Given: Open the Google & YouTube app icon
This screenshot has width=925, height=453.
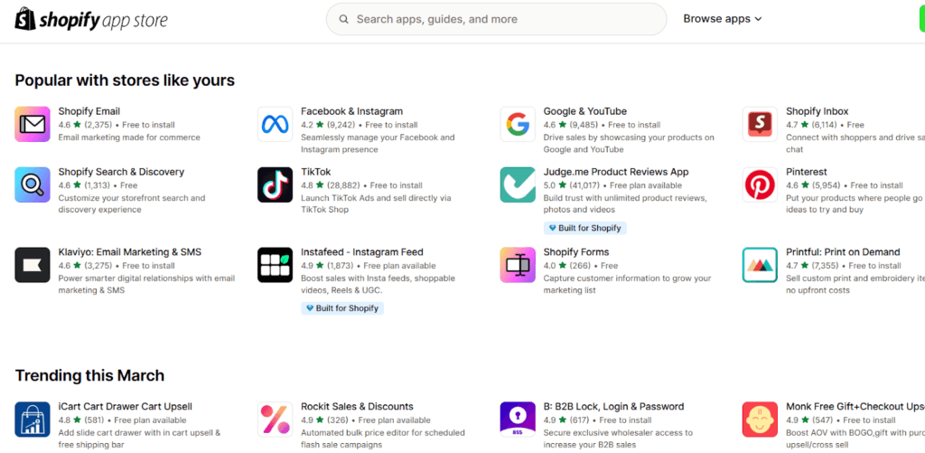Looking at the screenshot, I should [518, 124].
